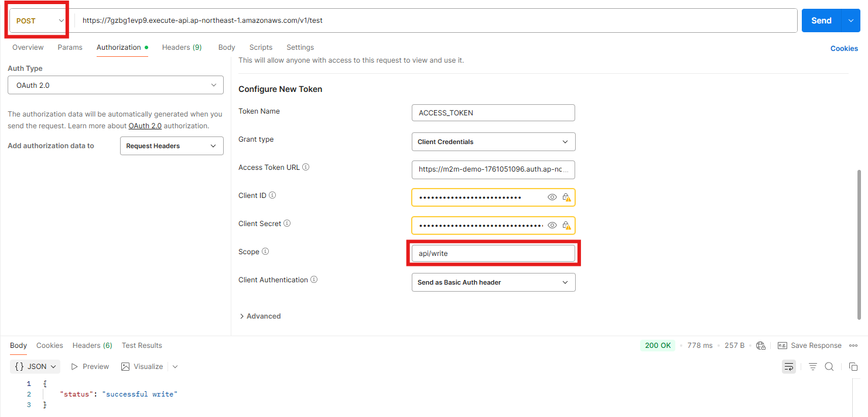Viewport: 868px width, 417px height.
Task: Copy the response body with the copy icon
Action: [853, 367]
